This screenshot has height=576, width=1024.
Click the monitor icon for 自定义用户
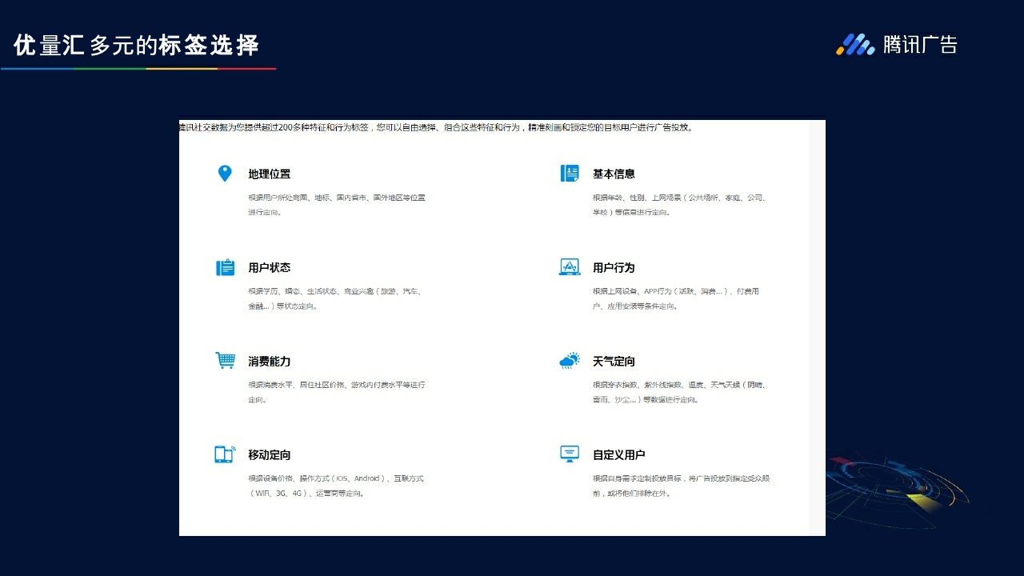[569, 453]
